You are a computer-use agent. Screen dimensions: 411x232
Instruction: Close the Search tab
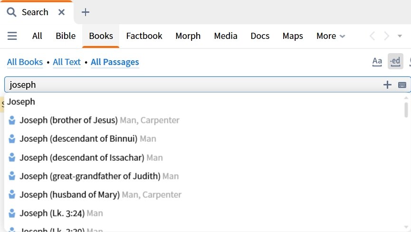tap(62, 12)
